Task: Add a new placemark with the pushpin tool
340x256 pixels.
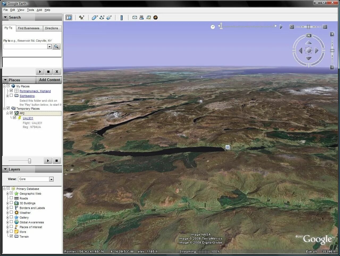Action: (x=82, y=18)
